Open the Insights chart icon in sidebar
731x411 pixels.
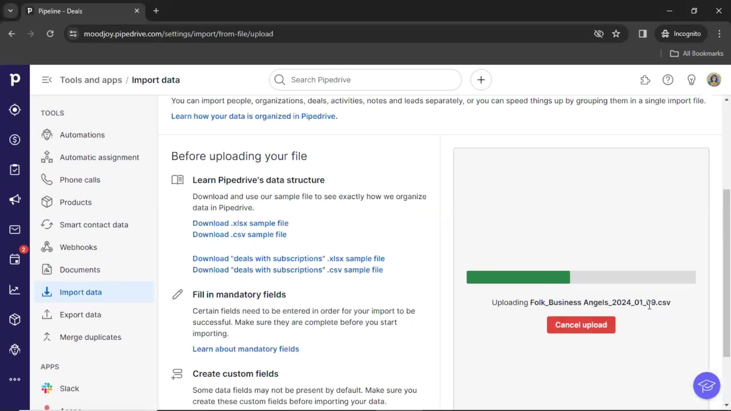point(14,290)
